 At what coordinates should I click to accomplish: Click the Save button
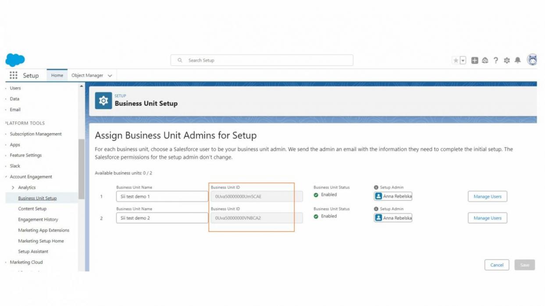point(525,265)
